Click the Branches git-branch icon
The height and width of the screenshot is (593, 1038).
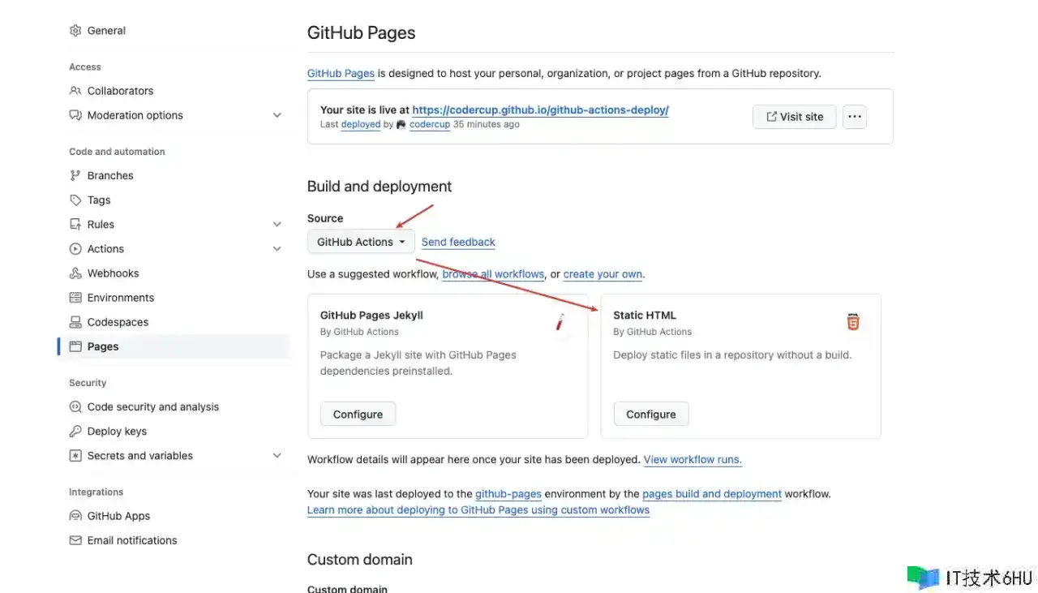(75, 176)
